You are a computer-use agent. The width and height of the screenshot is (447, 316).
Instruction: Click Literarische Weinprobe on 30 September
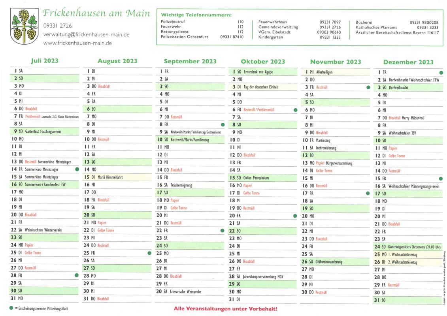tap(186, 292)
